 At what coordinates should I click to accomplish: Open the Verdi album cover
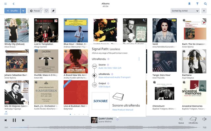(x=165, y=30)
